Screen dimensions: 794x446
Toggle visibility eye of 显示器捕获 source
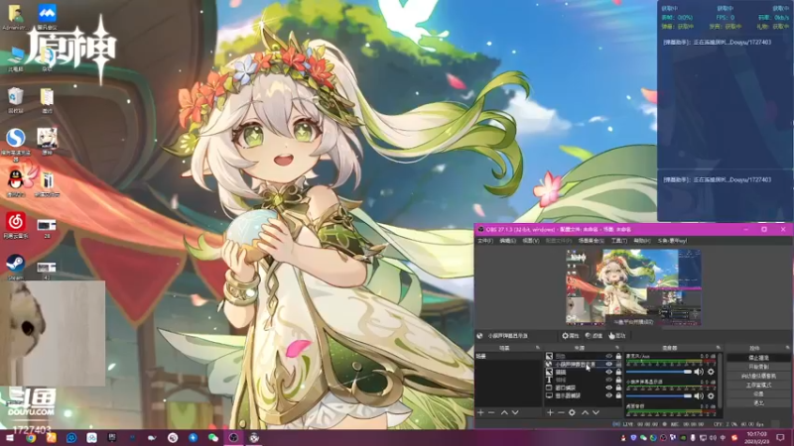pos(609,395)
